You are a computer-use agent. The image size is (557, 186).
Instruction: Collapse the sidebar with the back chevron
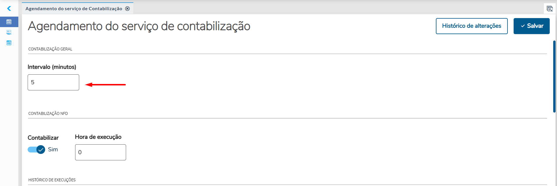coord(9,8)
